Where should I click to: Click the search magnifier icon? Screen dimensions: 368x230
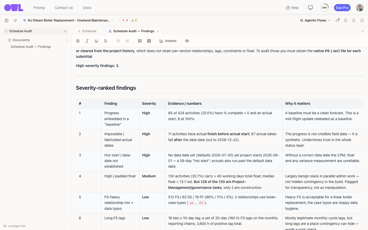coord(6,31)
